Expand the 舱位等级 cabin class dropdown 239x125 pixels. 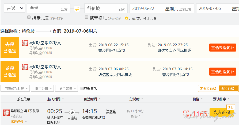pos(66,88)
